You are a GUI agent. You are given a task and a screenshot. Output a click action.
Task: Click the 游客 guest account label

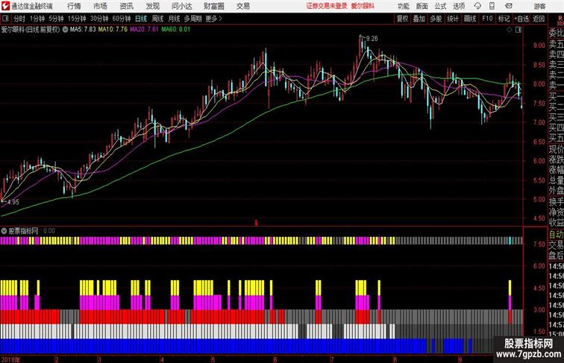(x=539, y=6)
